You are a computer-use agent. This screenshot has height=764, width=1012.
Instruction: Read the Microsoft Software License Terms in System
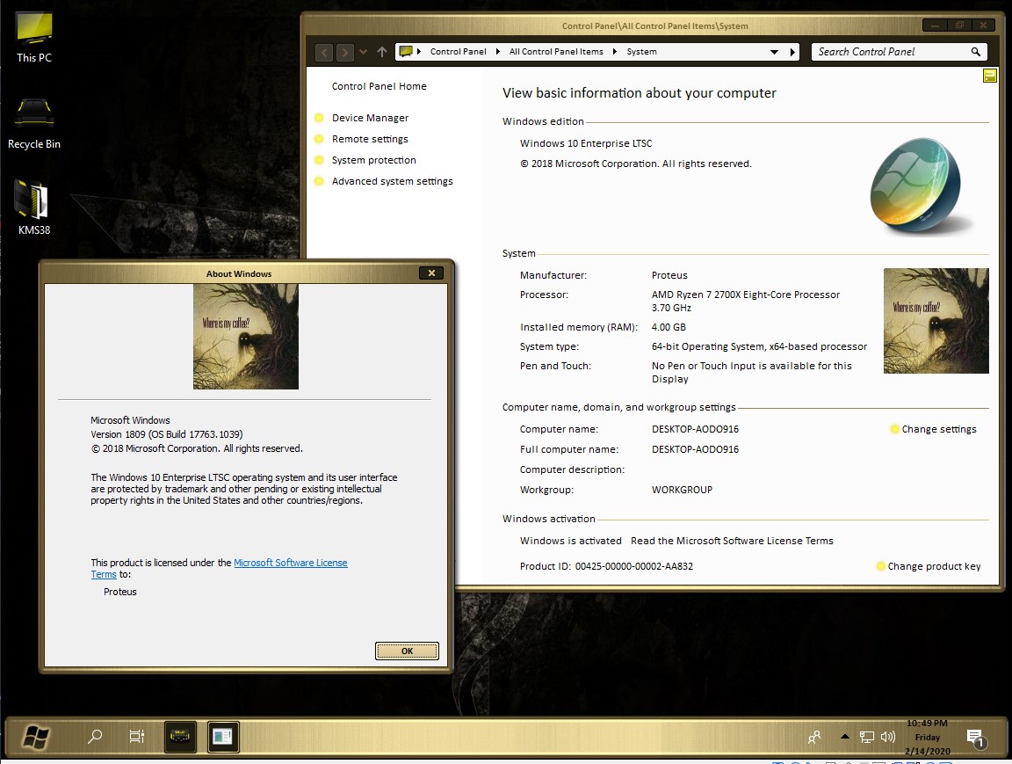point(732,541)
